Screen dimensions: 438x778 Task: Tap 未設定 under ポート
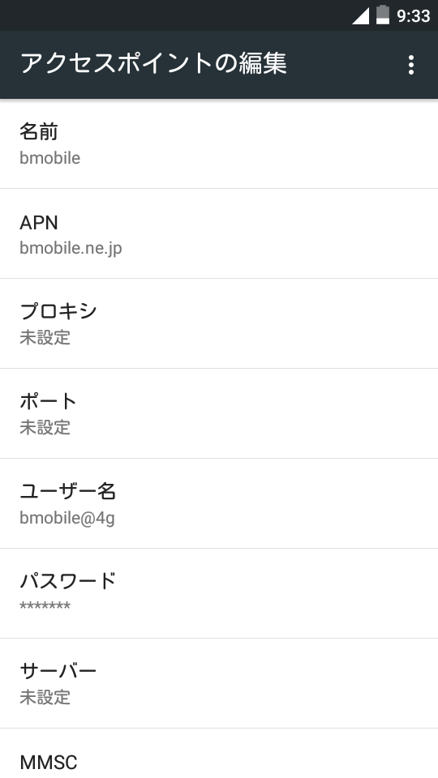(45, 427)
